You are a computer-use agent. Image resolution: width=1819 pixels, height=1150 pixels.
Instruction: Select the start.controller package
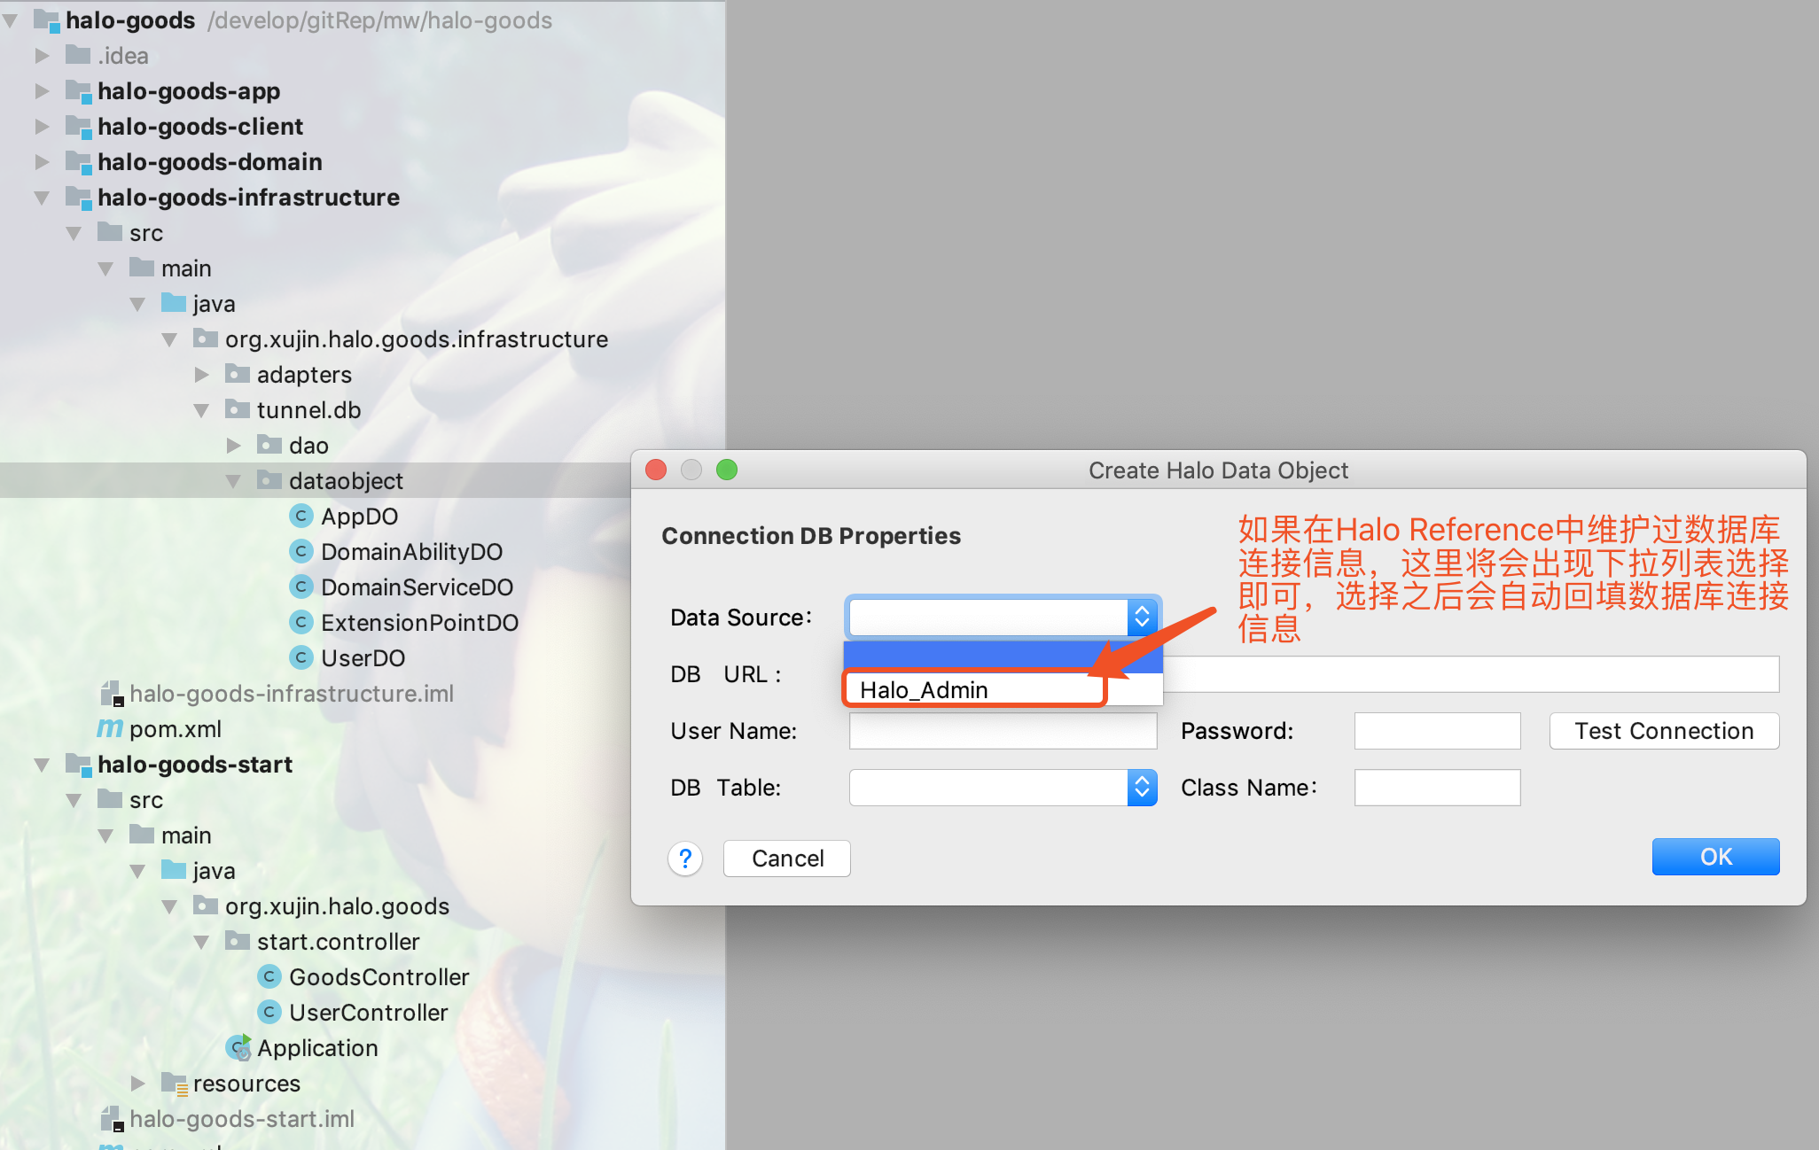tap(338, 941)
